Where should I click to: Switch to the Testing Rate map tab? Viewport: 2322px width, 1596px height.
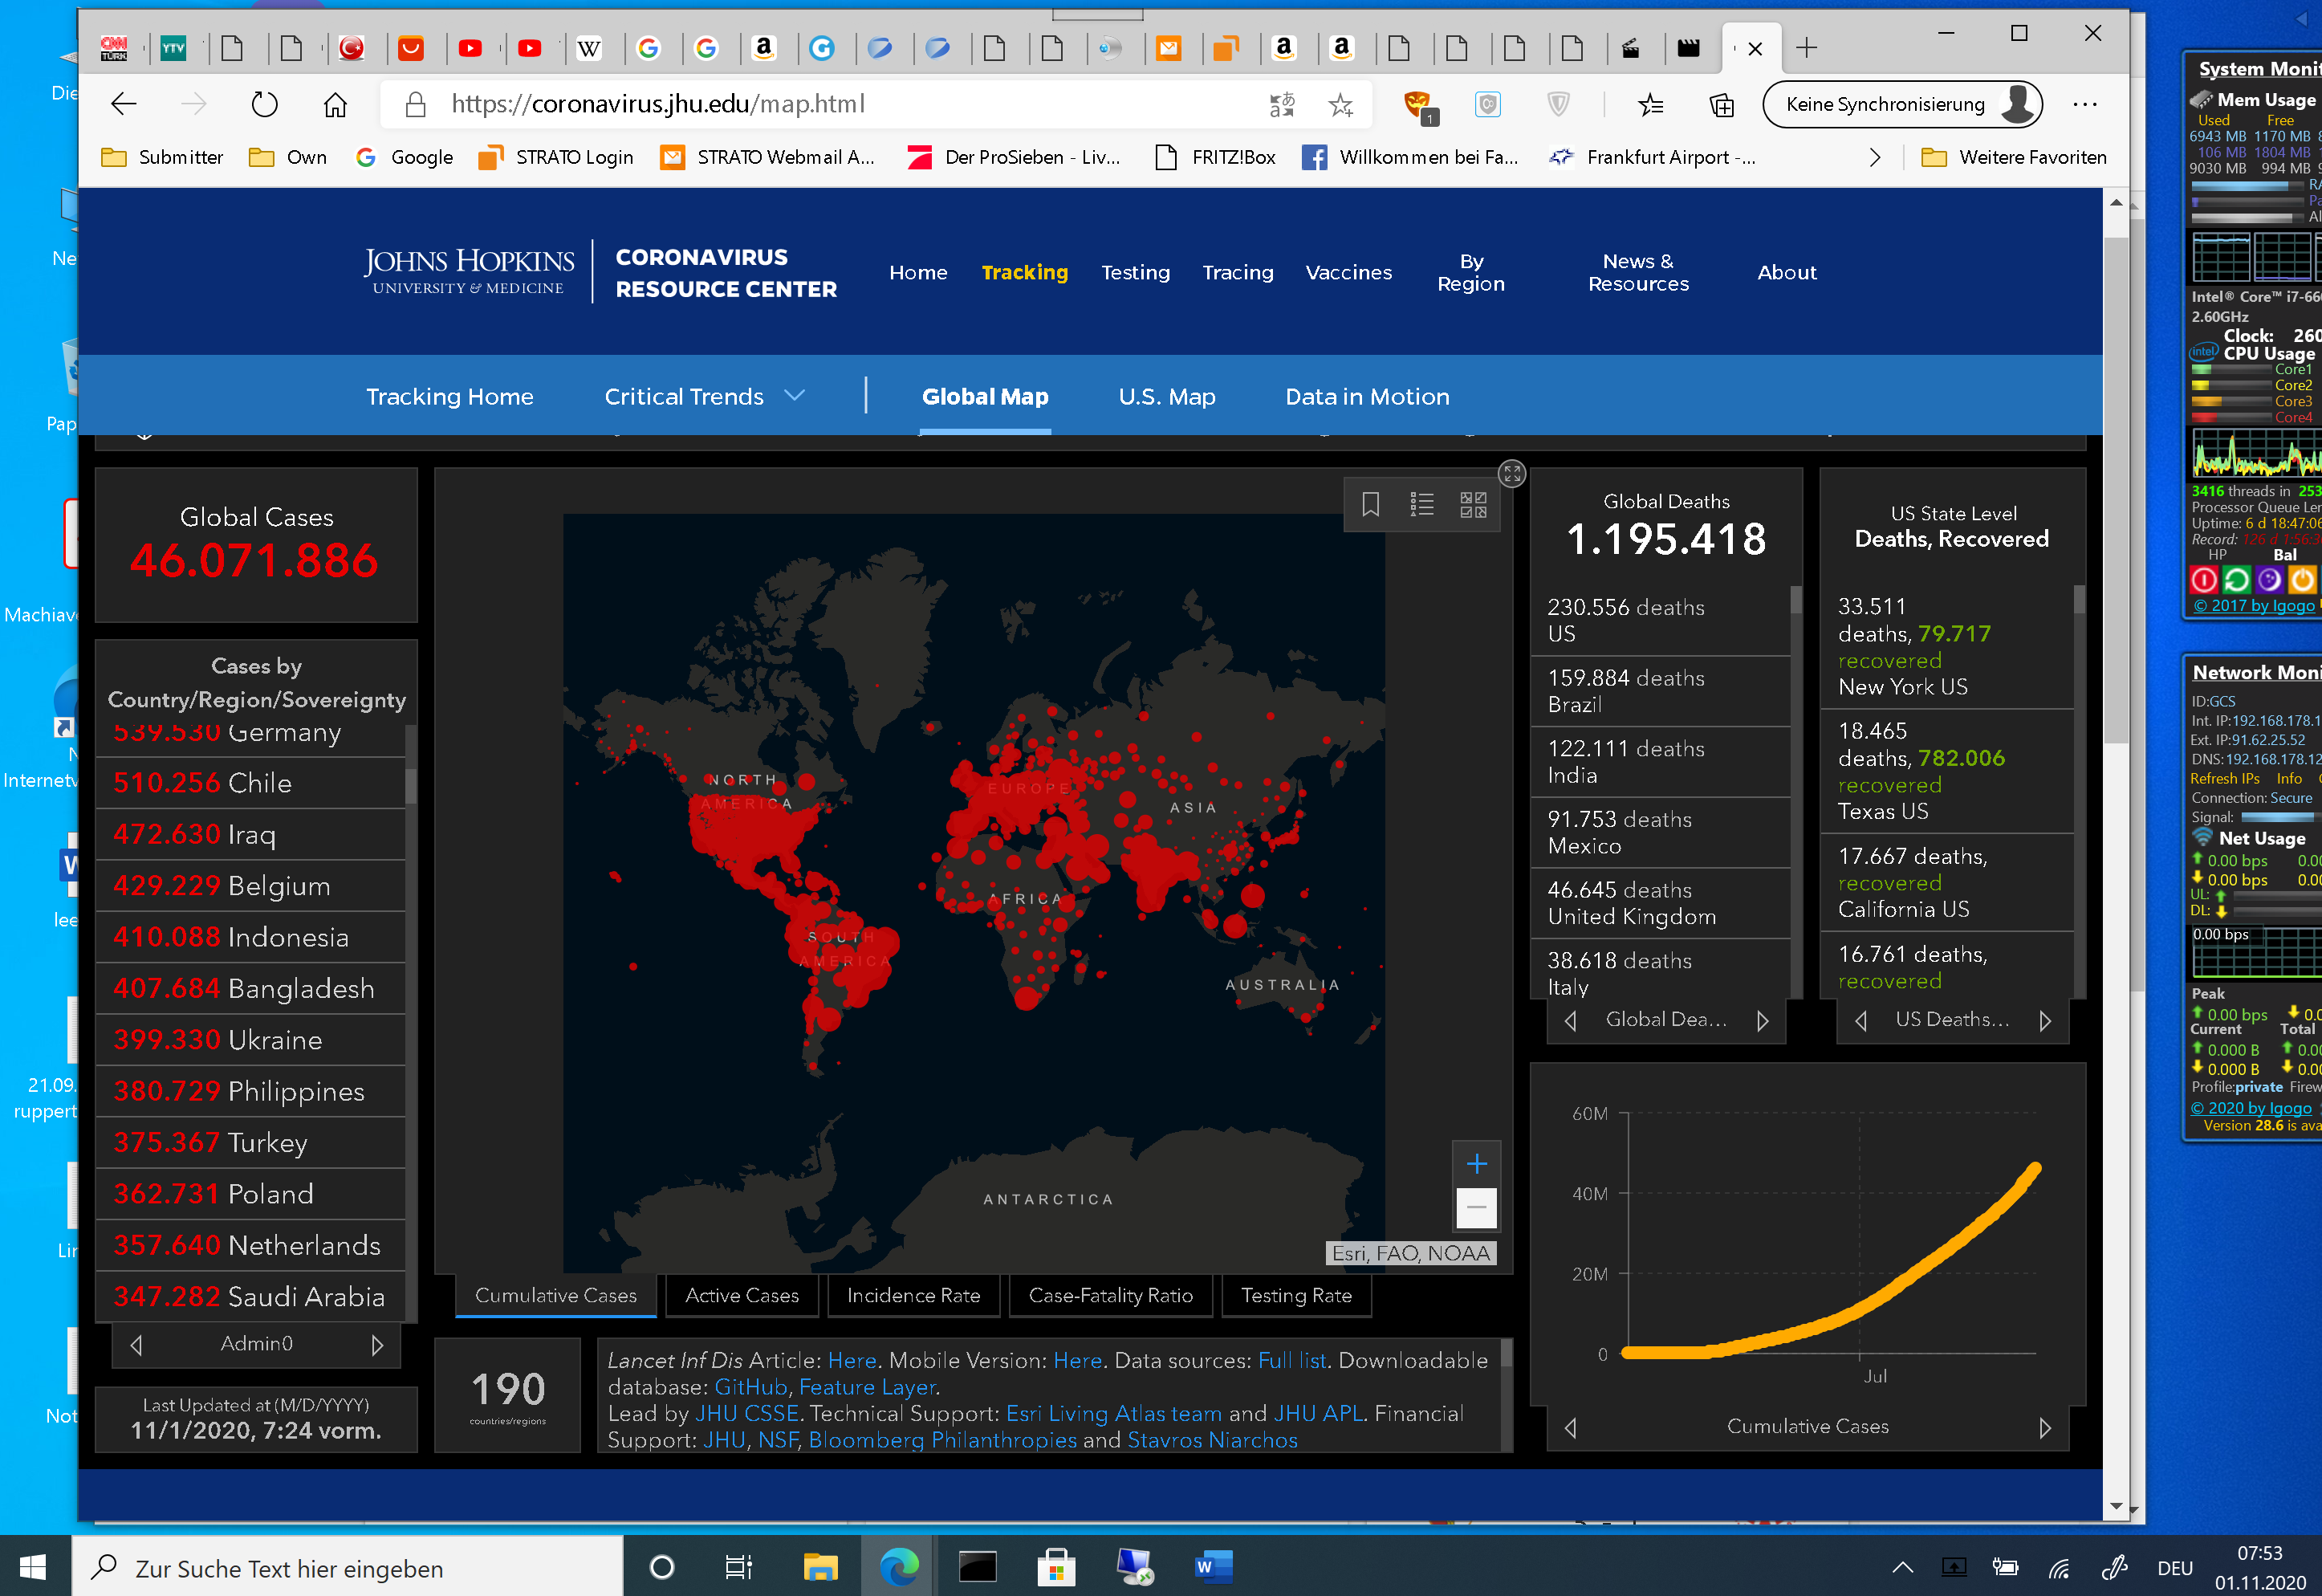pyautogui.click(x=1295, y=1296)
